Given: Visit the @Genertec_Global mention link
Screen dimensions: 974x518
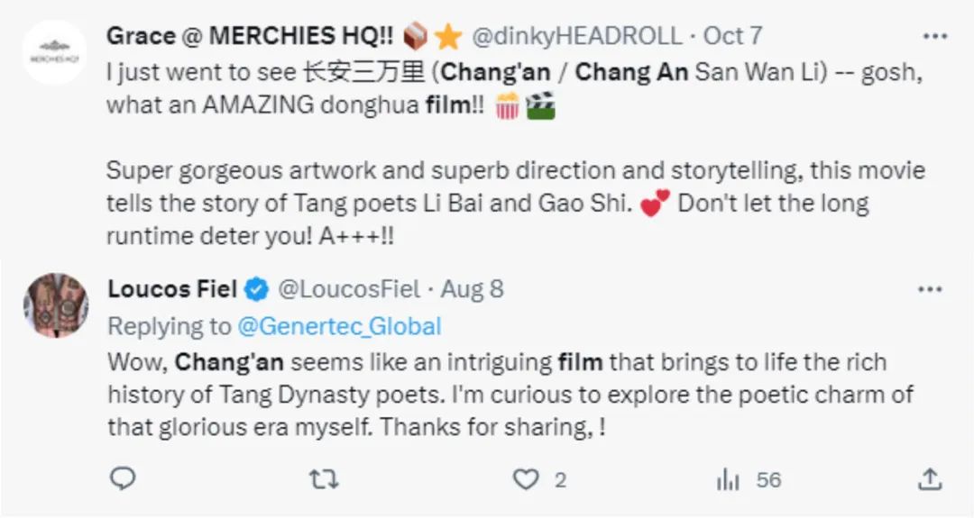Looking at the screenshot, I should (x=338, y=326).
